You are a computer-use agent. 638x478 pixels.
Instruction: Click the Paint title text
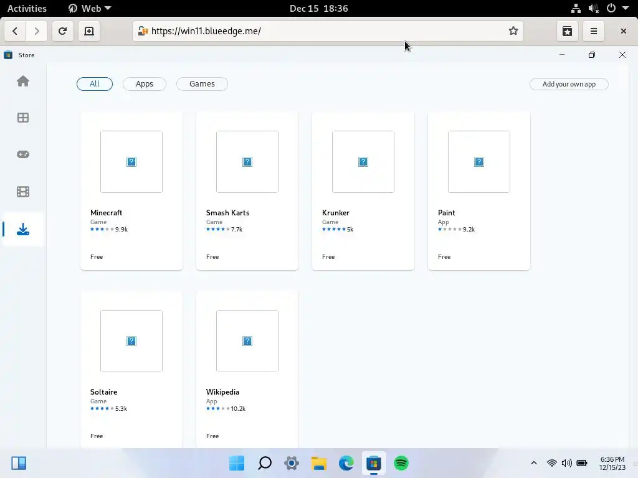(x=446, y=213)
